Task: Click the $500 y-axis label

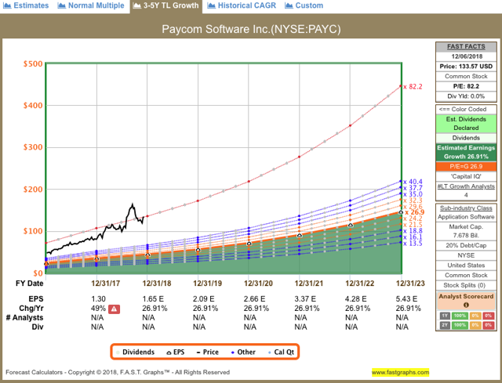Action: tap(33, 64)
